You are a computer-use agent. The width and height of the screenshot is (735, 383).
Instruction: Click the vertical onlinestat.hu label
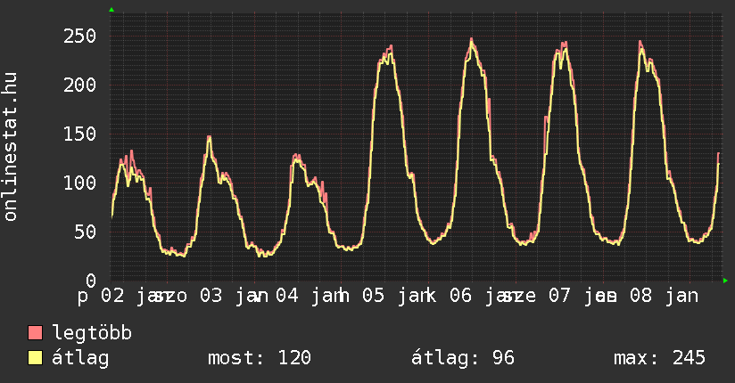pos(11,148)
